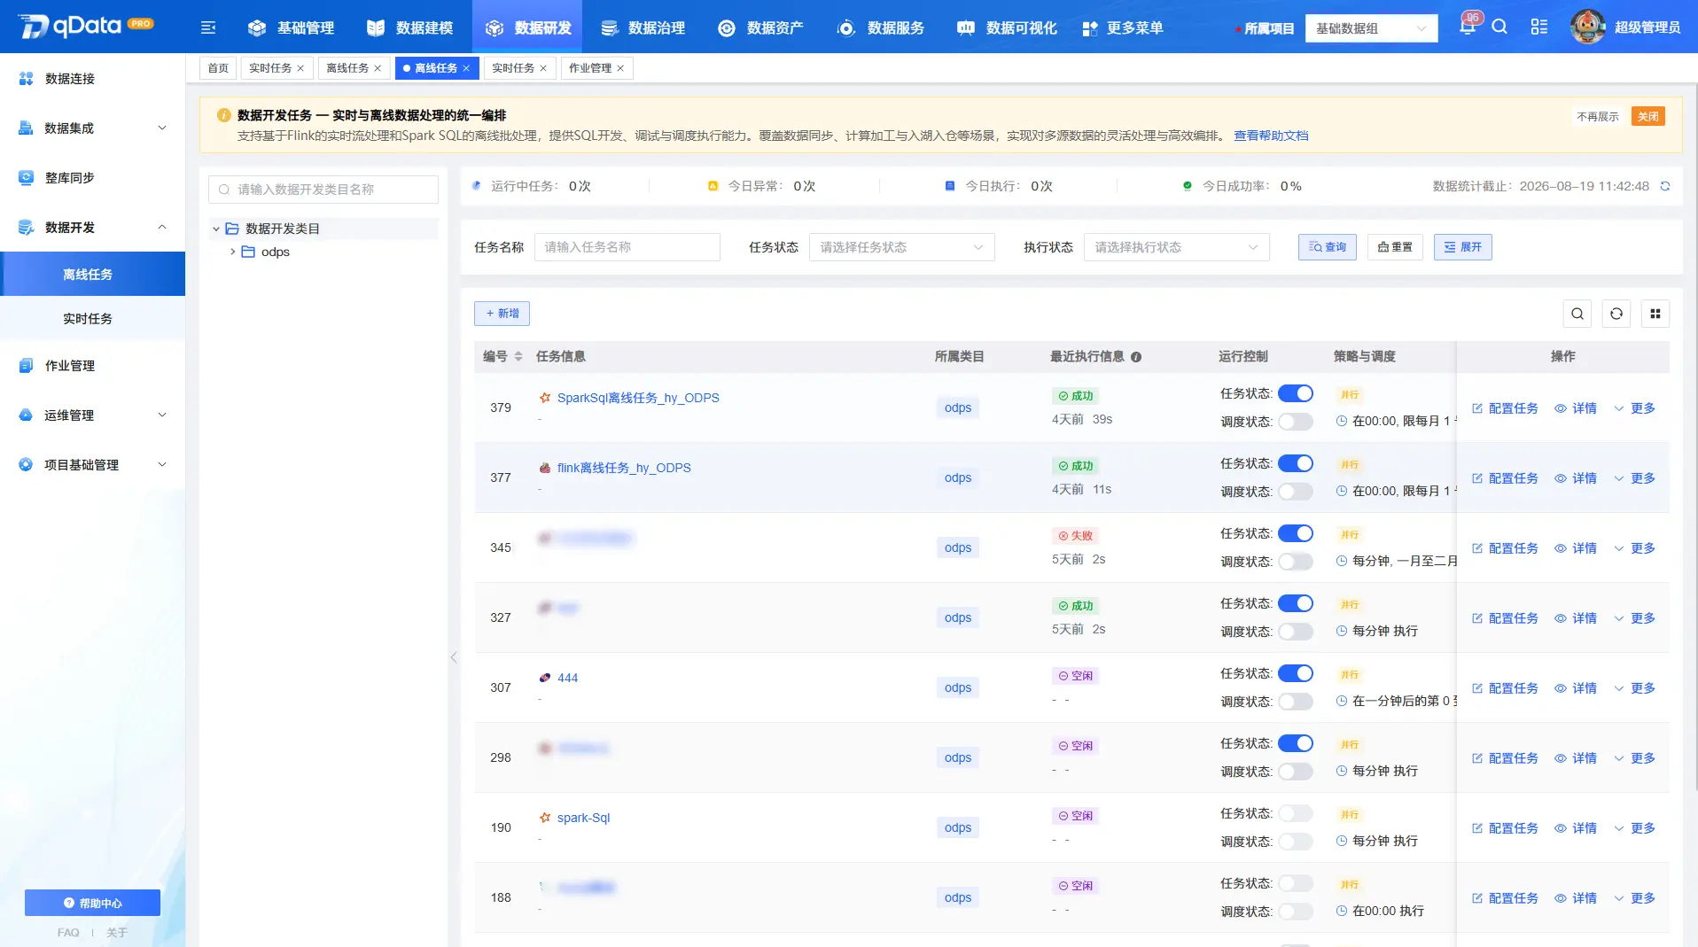Close the first 实时任务 tab

tap(300, 68)
